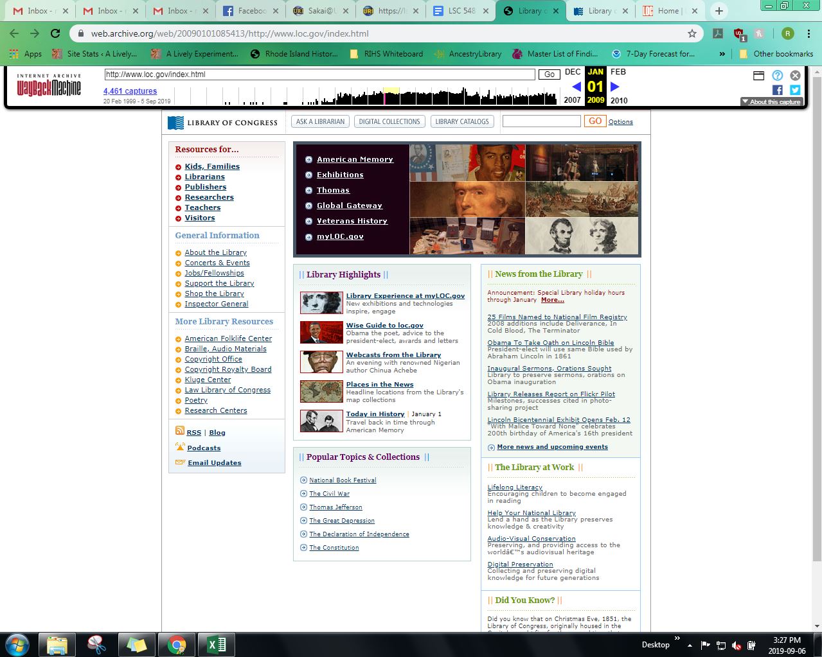Open the search Options link
The width and height of the screenshot is (822, 657).
621,121
